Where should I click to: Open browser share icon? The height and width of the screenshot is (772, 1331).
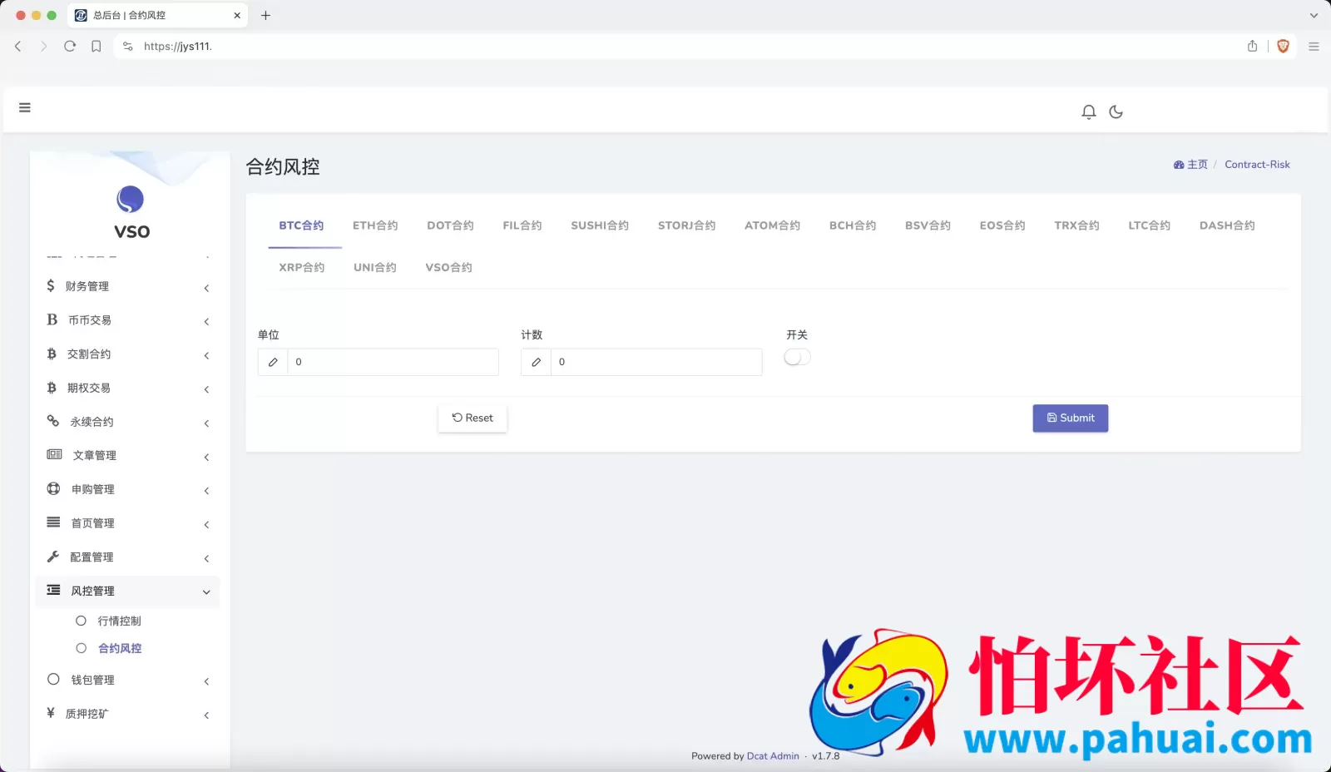[1252, 47]
